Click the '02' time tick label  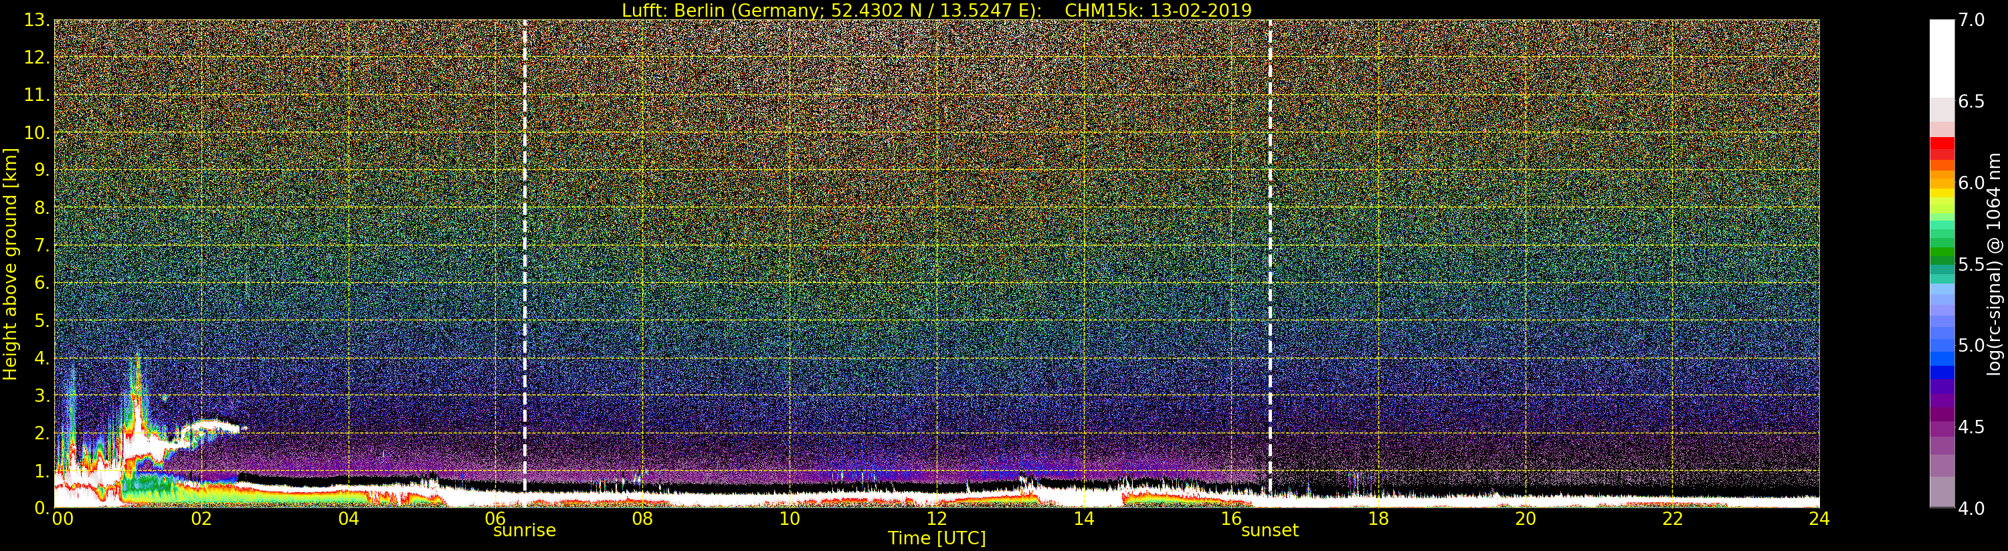[201, 518]
